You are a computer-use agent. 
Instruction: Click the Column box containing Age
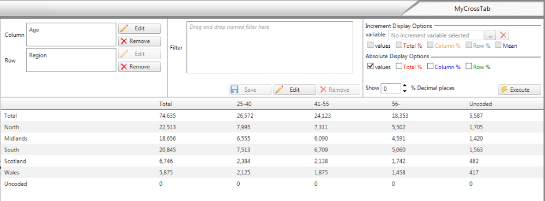(71, 34)
